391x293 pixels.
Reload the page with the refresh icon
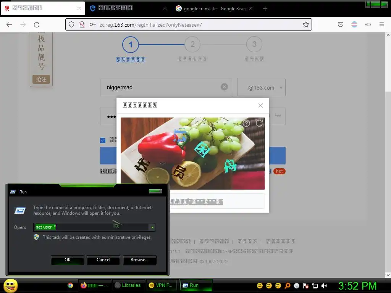[37, 25]
